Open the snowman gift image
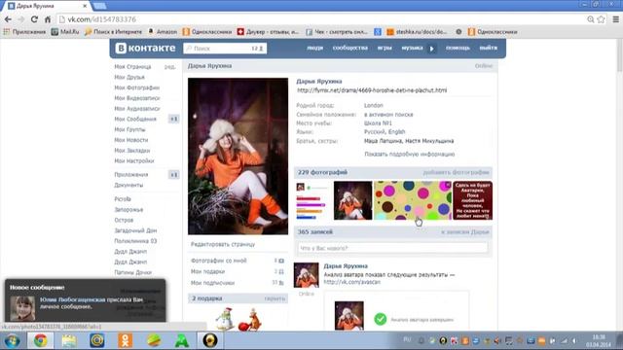The image size is (623, 350). (225, 319)
